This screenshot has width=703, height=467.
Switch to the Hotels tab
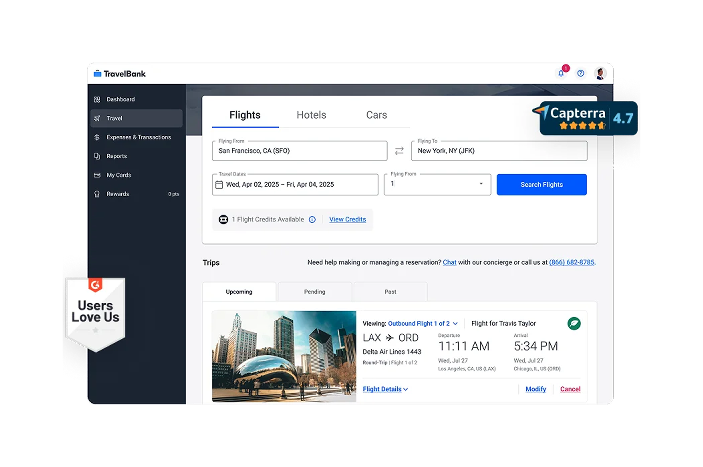(x=311, y=115)
